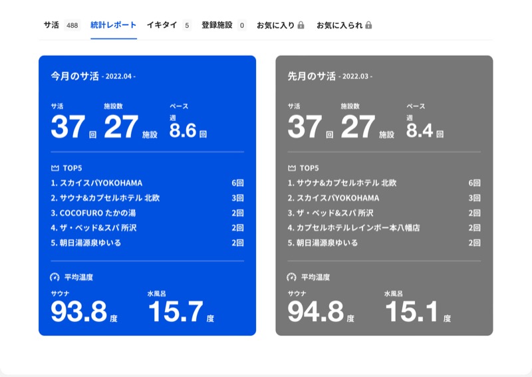Click the 37 サ活 count in 今月 card
This screenshot has height=377, width=532.
pyautogui.click(x=68, y=126)
